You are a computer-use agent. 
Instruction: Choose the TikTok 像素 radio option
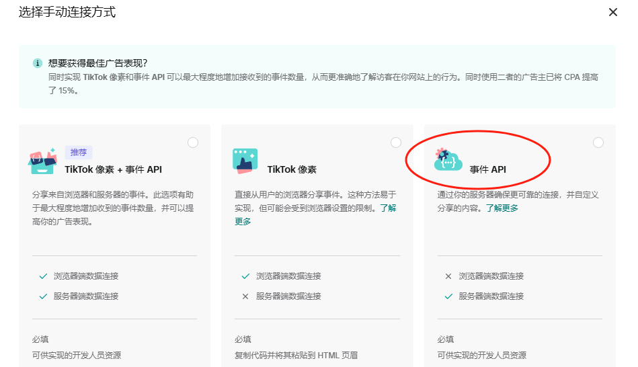396,142
